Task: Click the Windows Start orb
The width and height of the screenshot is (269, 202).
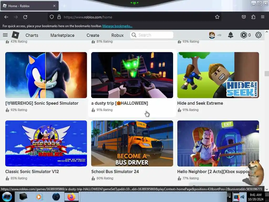Action: [x=7, y=197]
